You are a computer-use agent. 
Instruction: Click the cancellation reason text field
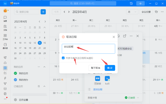tap(89, 49)
